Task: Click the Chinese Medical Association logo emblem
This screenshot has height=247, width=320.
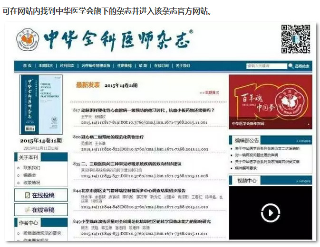Action: (28, 40)
